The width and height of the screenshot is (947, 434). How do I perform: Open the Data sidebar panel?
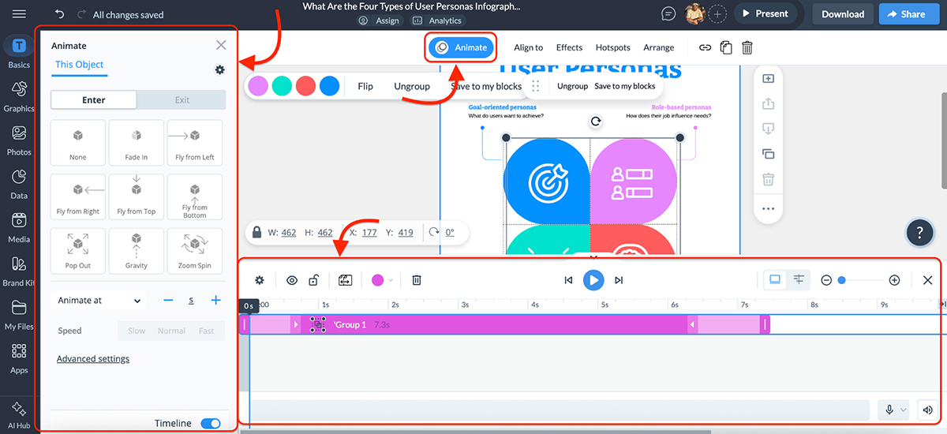pos(19,183)
